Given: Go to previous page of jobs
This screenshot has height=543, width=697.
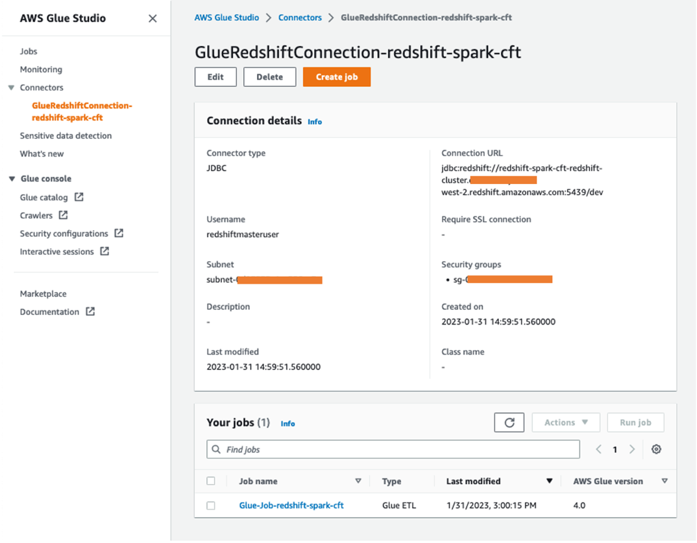Looking at the screenshot, I should (x=599, y=449).
